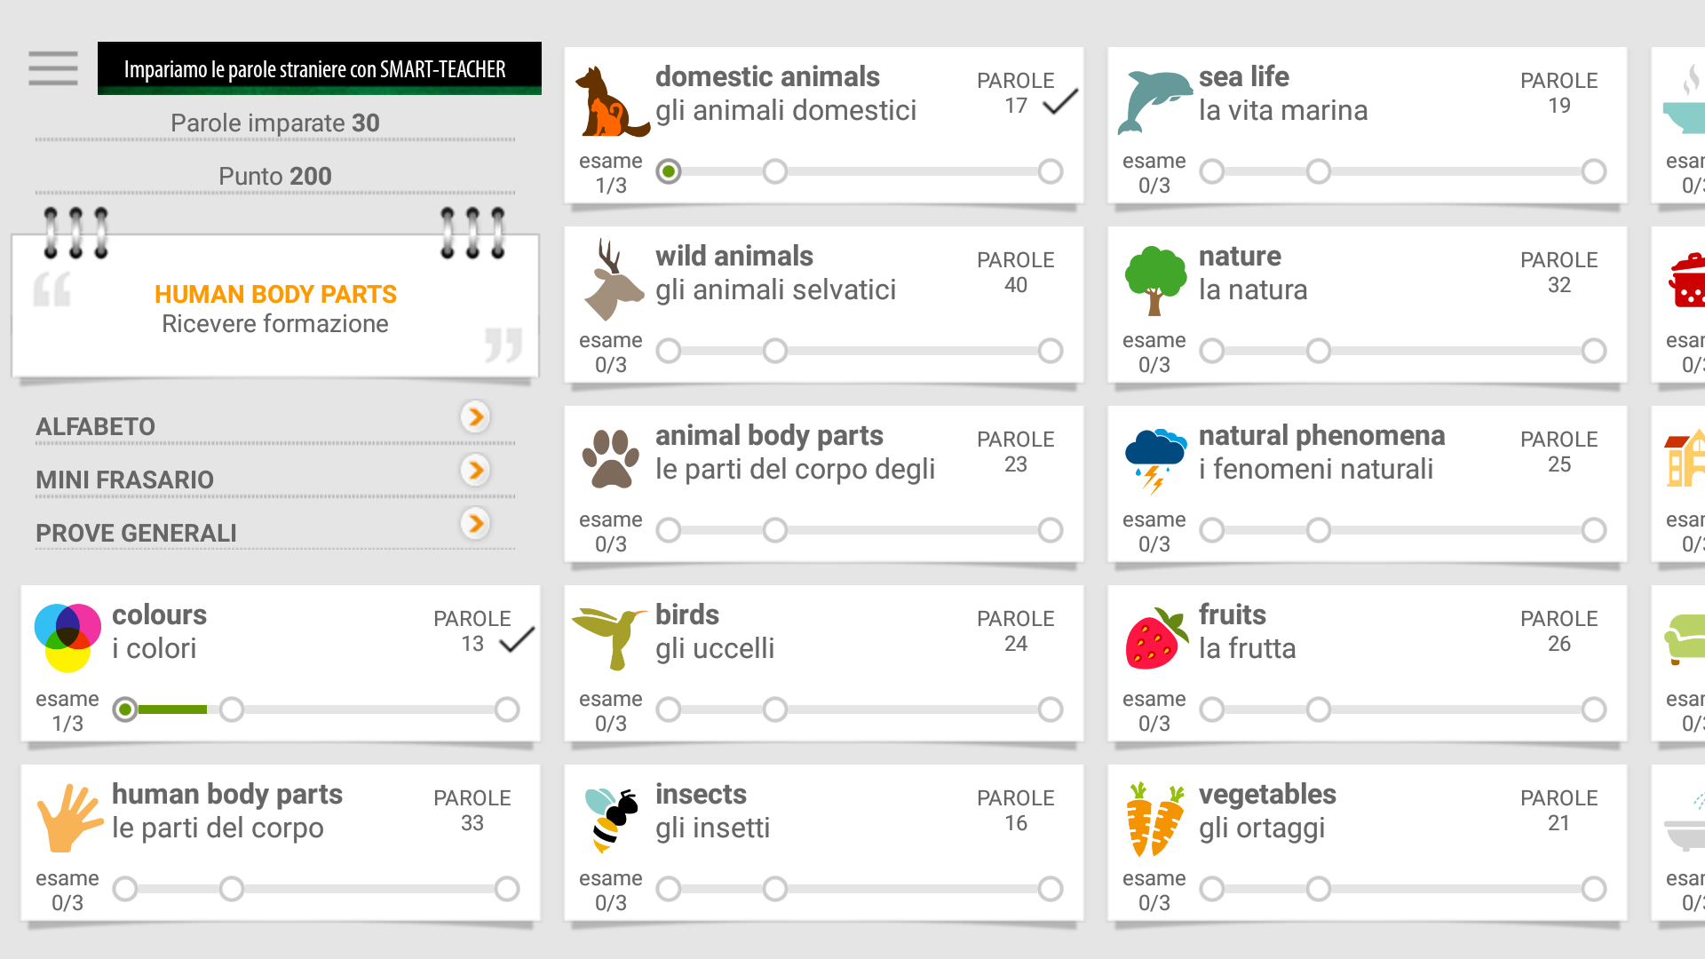Viewport: 1705px width, 959px height.
Task: Click the SMART-TEACHER title banner
Action: [319, 68]
